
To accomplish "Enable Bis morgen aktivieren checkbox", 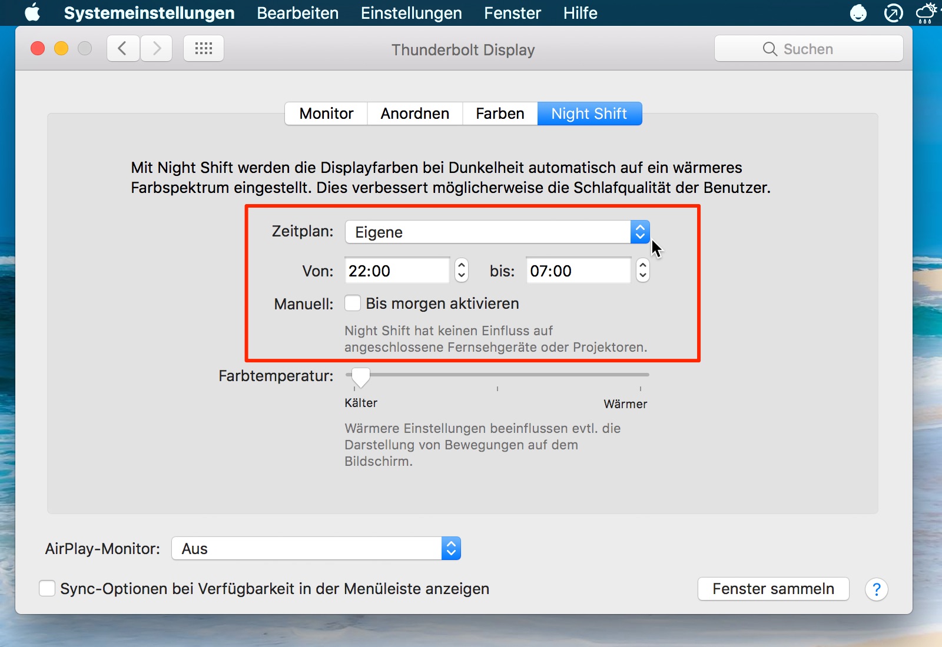I will (353, 304).
